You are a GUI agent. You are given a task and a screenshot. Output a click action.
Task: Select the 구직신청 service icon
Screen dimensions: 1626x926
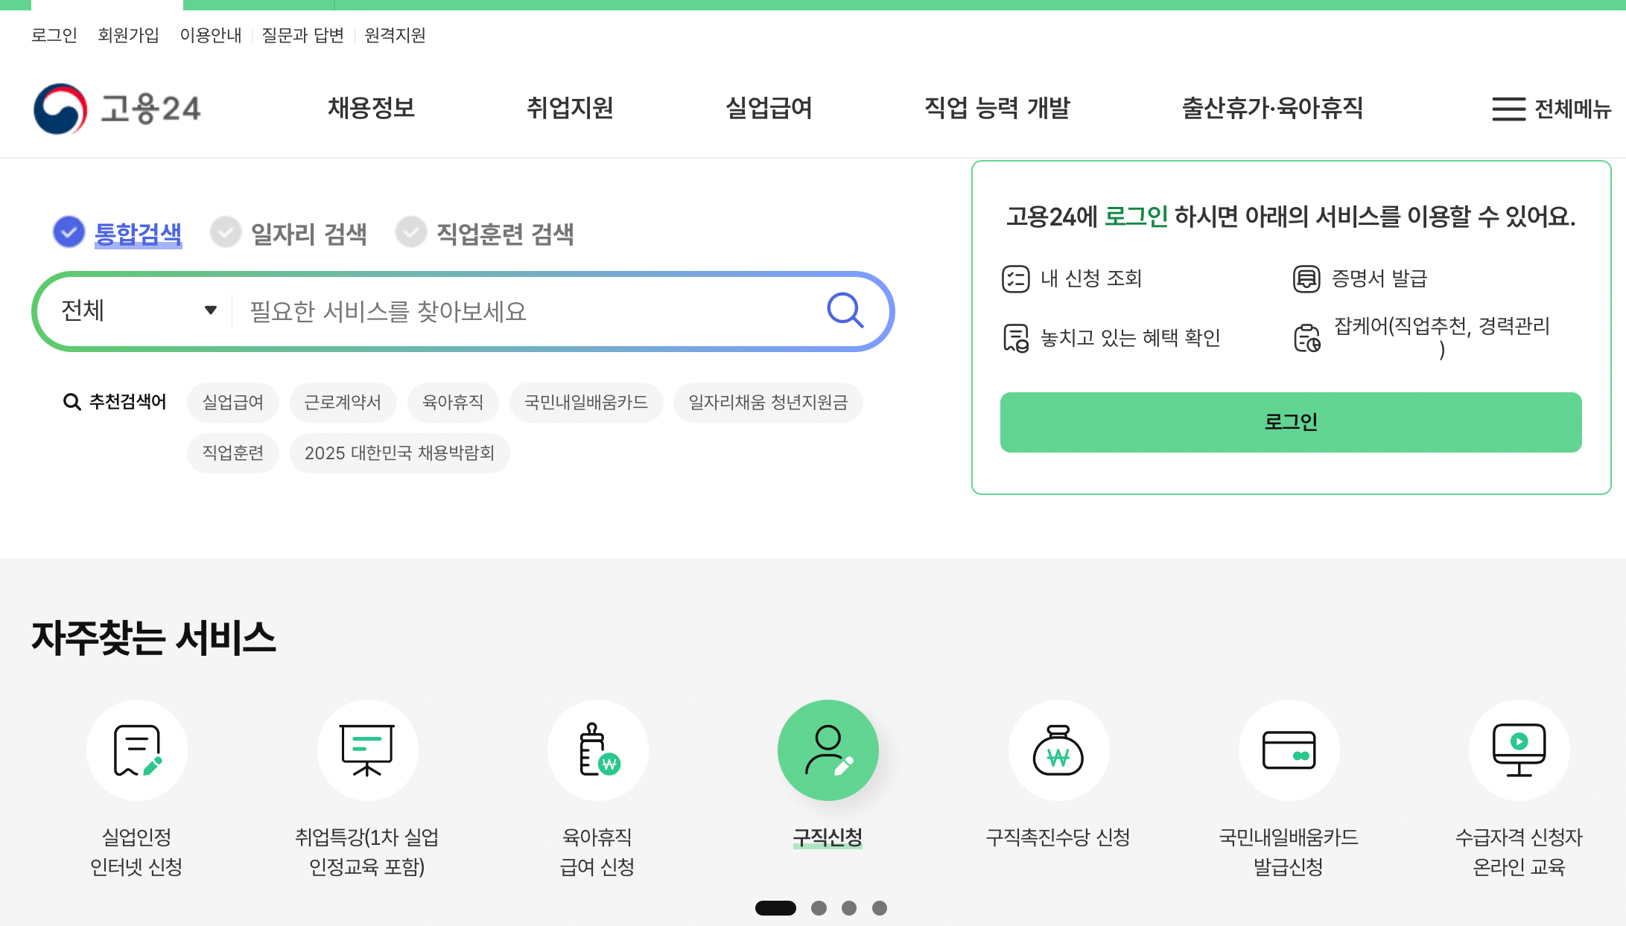tap(828, 750)
